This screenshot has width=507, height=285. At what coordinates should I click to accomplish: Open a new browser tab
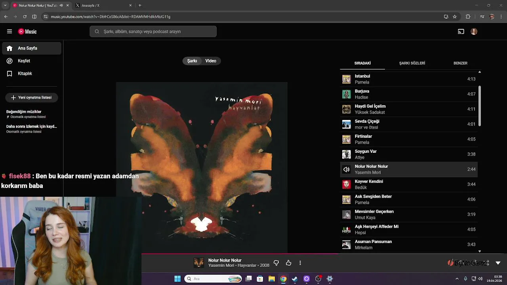click(140, 6)
